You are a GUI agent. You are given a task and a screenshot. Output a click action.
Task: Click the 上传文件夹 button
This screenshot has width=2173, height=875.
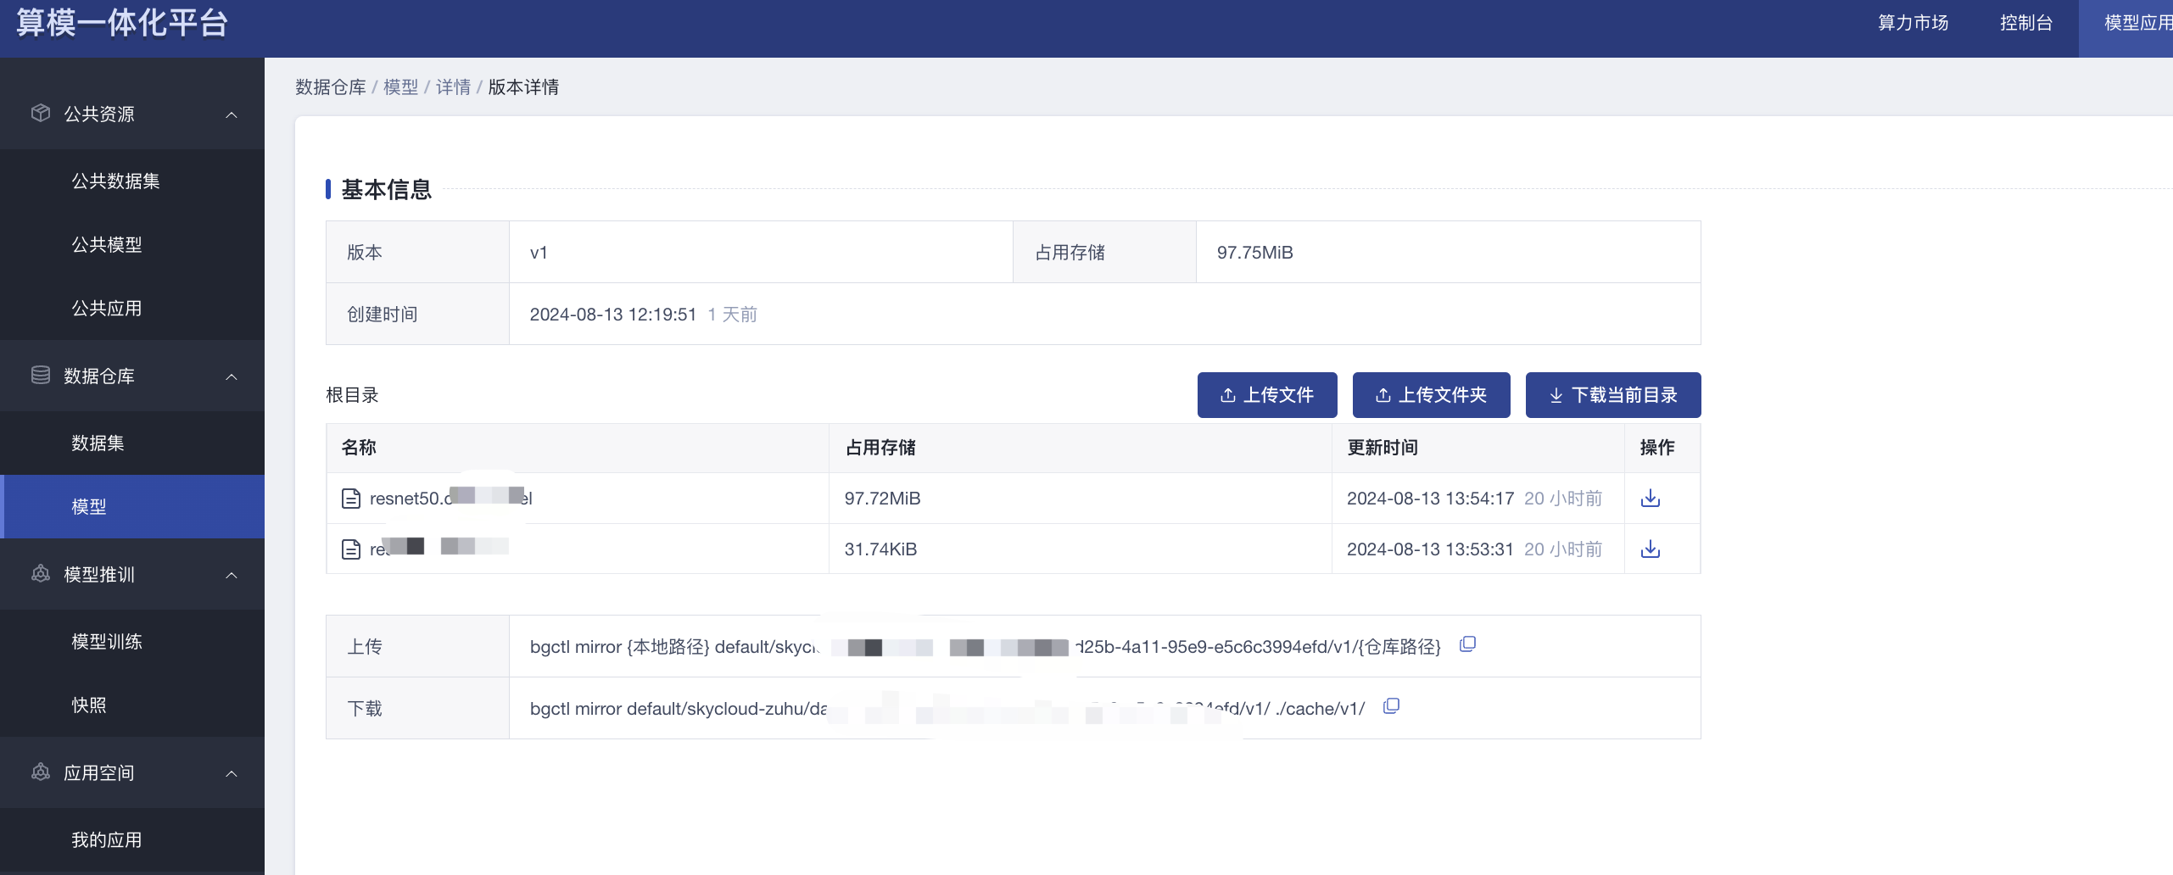coord(1431,395)
